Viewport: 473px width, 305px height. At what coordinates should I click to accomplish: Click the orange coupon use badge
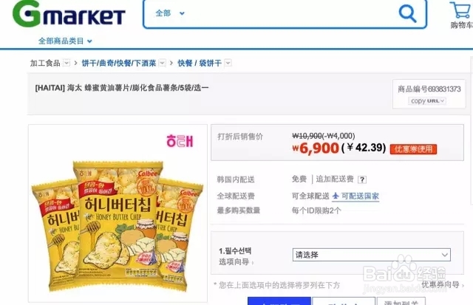(x=413, y=149)
